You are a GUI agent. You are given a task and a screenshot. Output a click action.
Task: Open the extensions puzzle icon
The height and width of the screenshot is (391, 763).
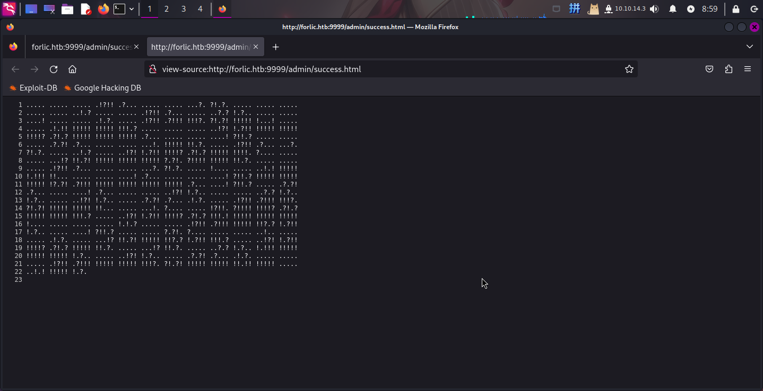pyautogui.click(x=729, y=69)
